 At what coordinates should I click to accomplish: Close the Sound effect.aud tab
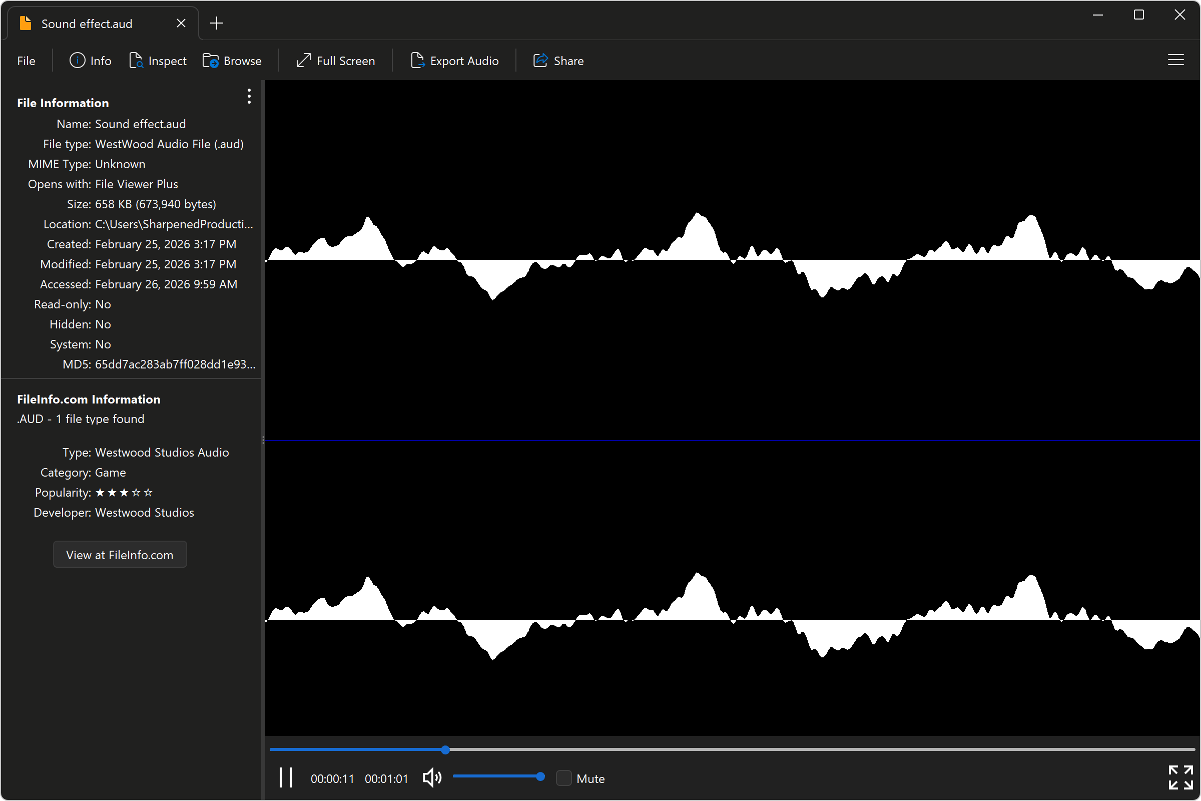[x=181, y=23]
